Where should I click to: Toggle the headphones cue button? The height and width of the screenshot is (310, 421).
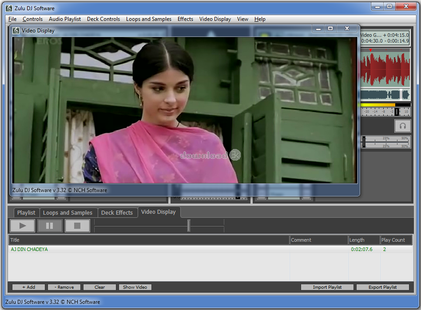[402, 126]
